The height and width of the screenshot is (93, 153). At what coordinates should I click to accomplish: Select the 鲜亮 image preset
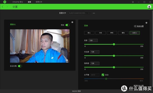pos(112,33)
